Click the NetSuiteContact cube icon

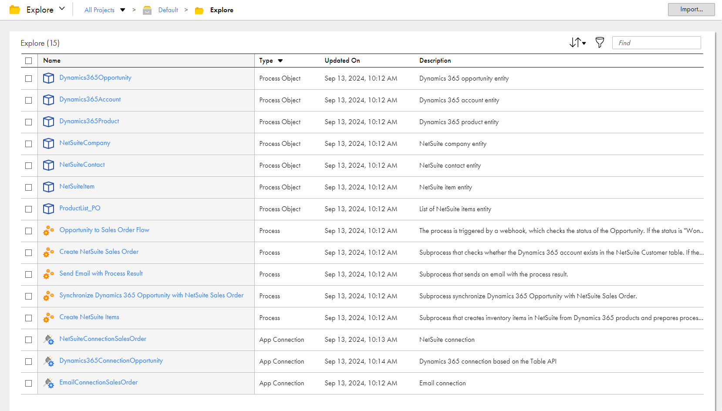(48, 165)
